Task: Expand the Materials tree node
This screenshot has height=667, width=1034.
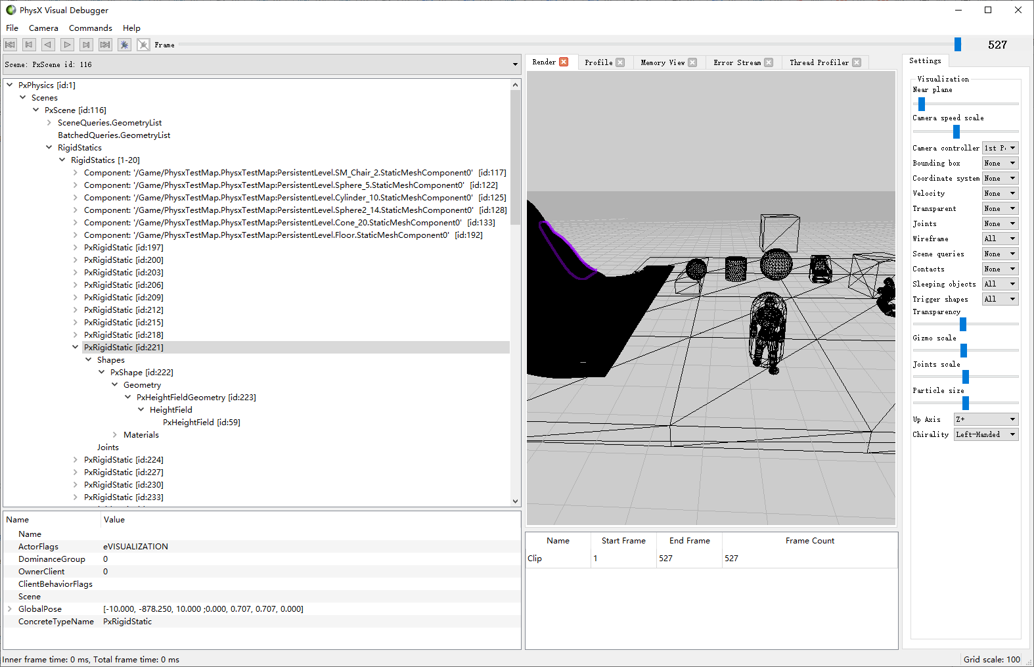Action: [x=115, y=434]
